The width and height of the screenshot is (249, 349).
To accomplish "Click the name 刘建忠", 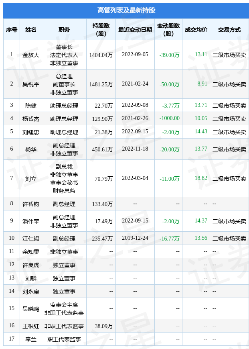I will [30, 132].
